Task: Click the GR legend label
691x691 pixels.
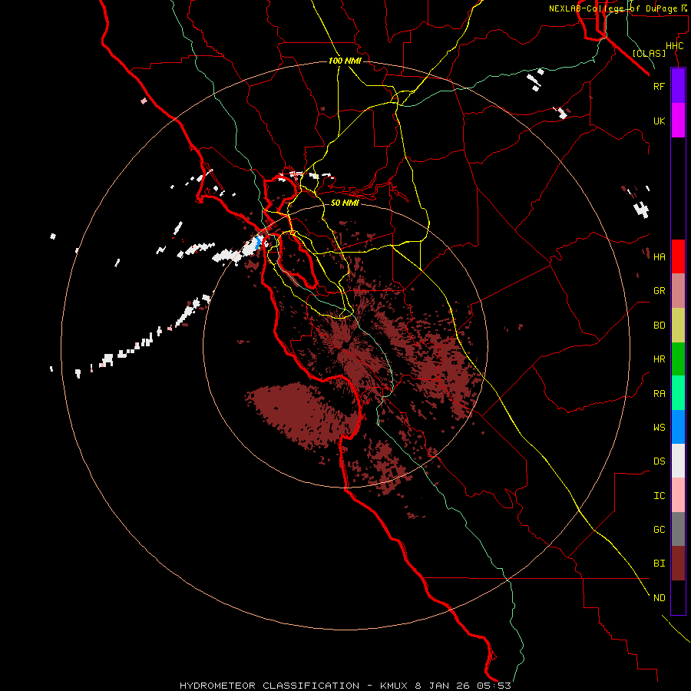Action: tap(659, 291)
